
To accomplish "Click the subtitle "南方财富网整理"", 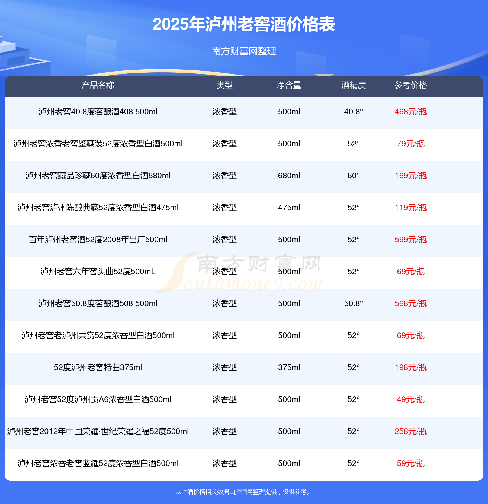I will (x=244, y=51).
